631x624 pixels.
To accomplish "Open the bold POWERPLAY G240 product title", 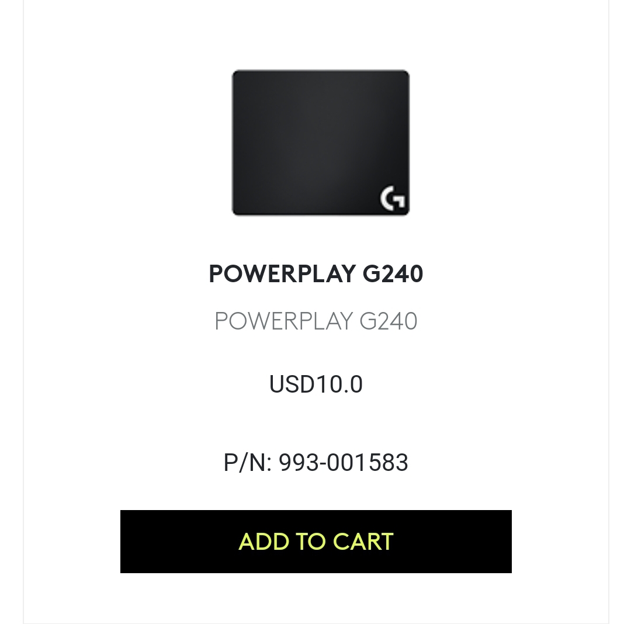I will click(316, 274).
